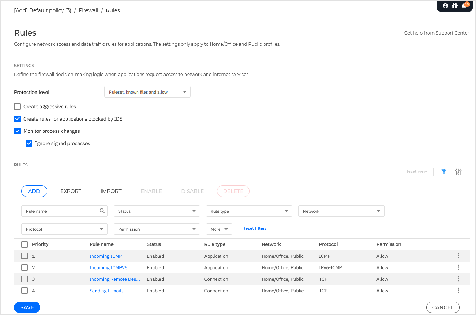The width and height of the screenshot is (476, 315).
Task: Toggle the Ignore signed processes checkbox
Action: (29, 143)
